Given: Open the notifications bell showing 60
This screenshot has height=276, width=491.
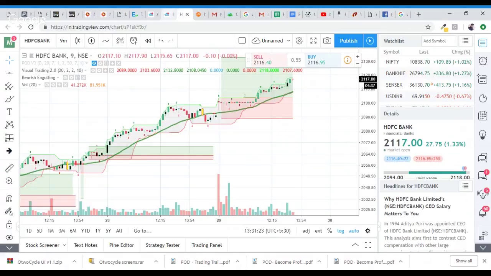Looking at the screenshot, I should click(x=483, y=212).
